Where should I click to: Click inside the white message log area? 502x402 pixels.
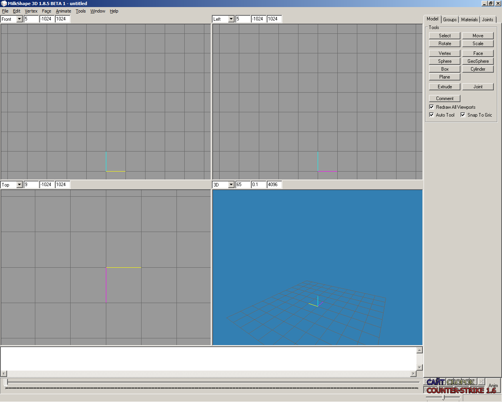tap(208, 358)
